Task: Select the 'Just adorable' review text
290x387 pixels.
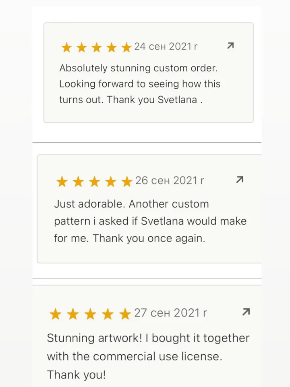Action: pyautogui.click(x=131, y=204)
